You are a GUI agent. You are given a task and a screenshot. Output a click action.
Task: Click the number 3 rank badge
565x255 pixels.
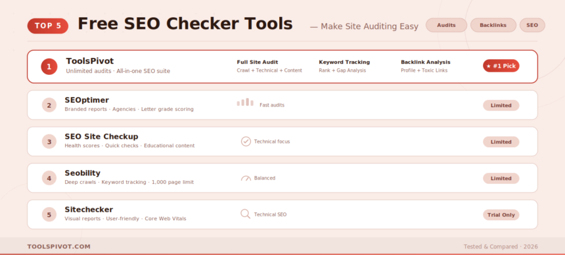pyautogui.click(x=49, y=142)
